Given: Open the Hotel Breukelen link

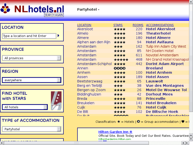Looking at the screenshot, I should click(161, 103).
